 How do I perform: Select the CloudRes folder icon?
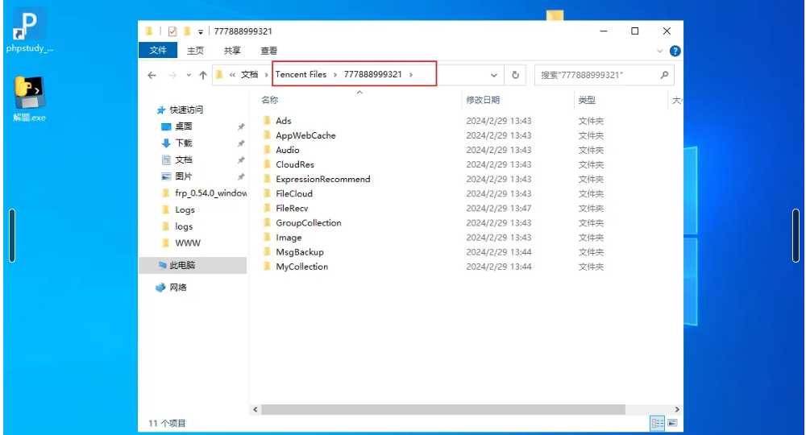click(268, 164)
